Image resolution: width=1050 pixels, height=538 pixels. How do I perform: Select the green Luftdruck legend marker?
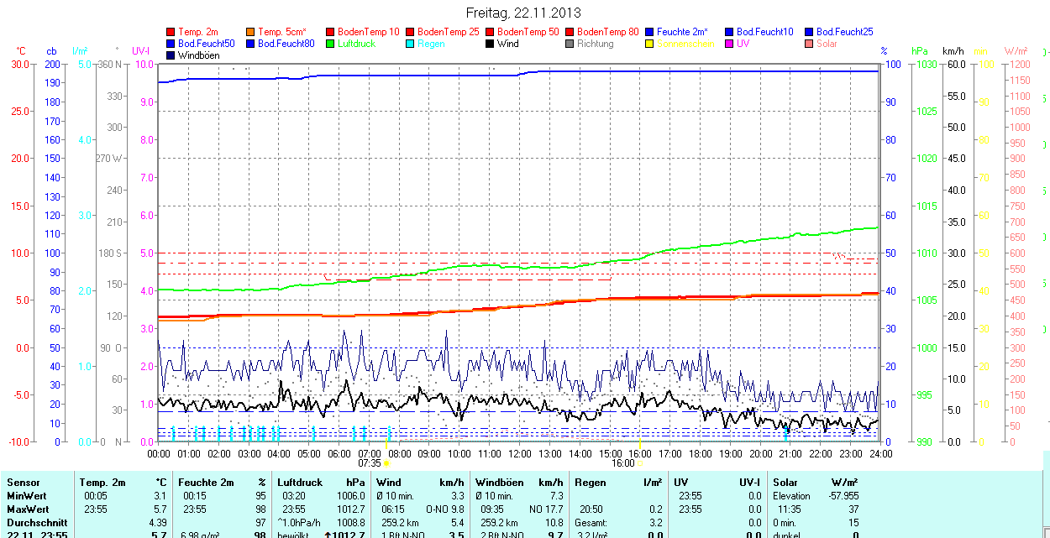[331, 44]
